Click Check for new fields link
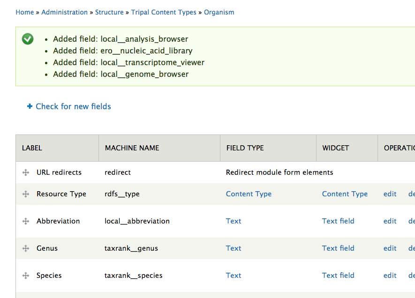 (x=73, y=106)
